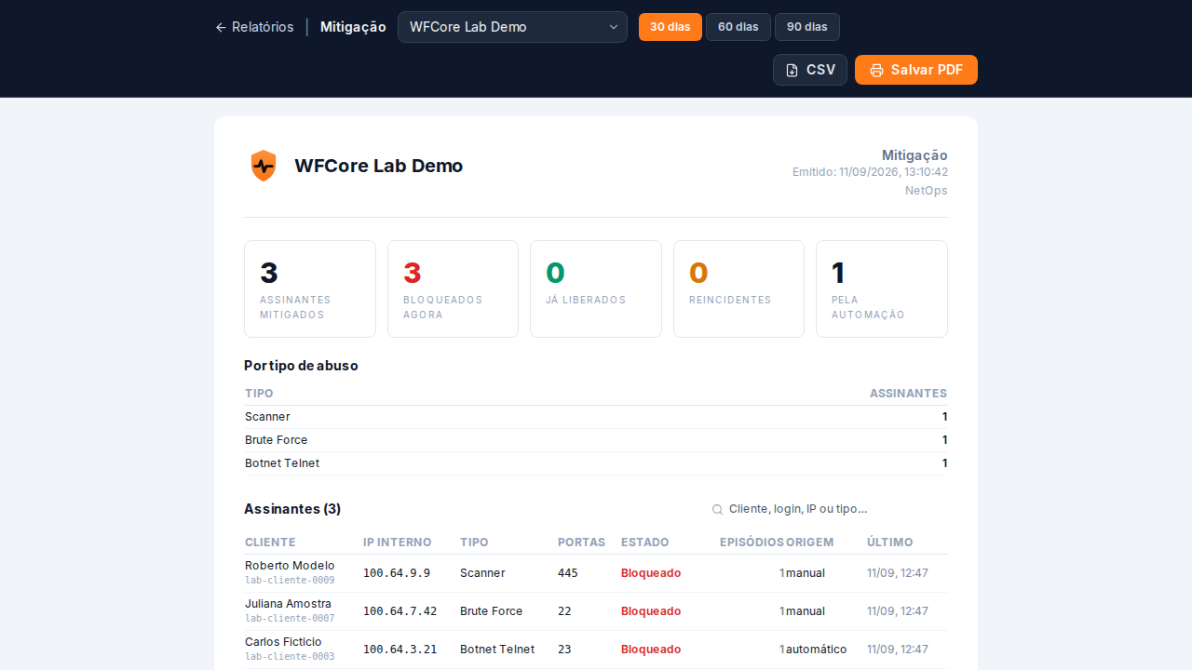
Task: Click the Episódios column header
Action: pyautogui.click(x=752, y=542)
